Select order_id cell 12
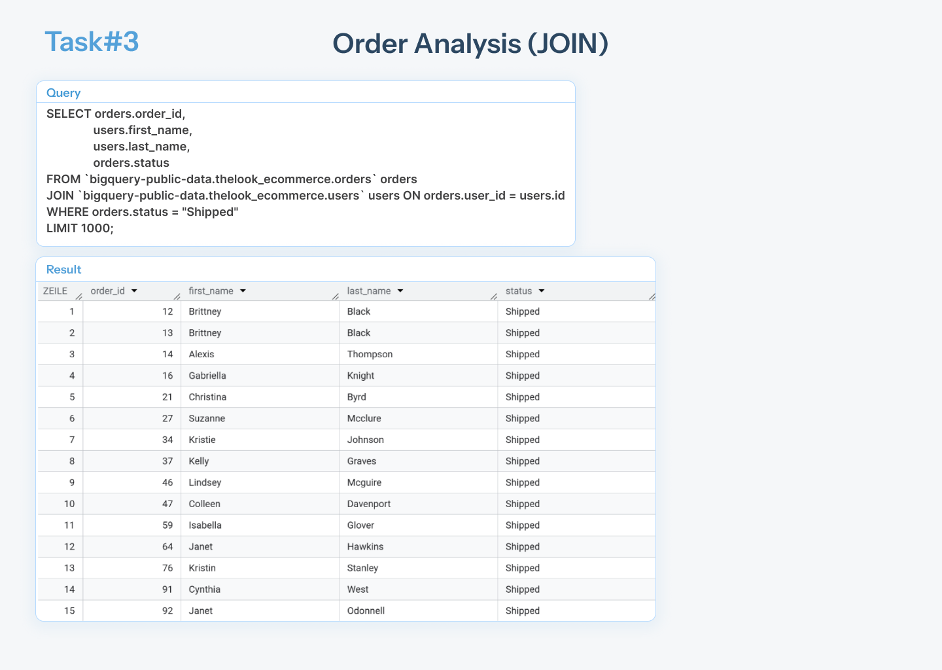This screenshot has height=670, width=942. coord(132,311)
